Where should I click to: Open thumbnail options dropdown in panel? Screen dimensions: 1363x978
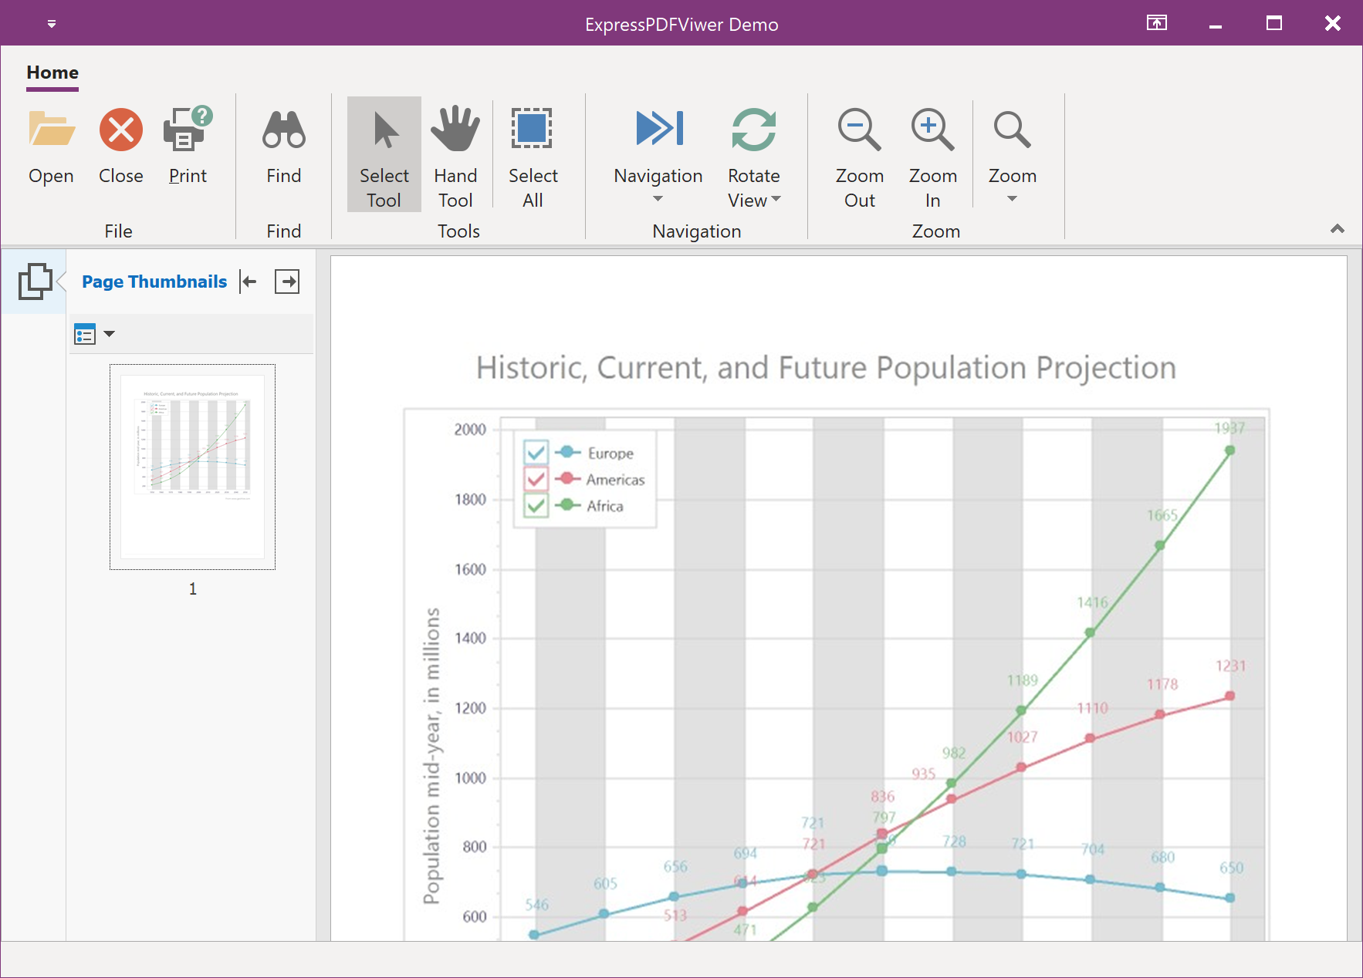(109, 334)
